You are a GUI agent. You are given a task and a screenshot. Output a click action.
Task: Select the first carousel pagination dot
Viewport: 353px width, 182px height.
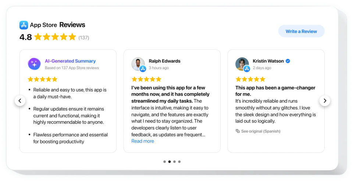[x=165, y=162]
